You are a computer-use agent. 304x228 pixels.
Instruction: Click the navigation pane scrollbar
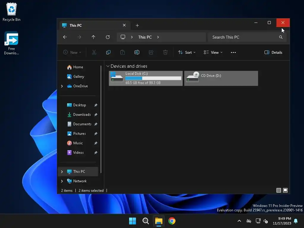pos(101,119)
